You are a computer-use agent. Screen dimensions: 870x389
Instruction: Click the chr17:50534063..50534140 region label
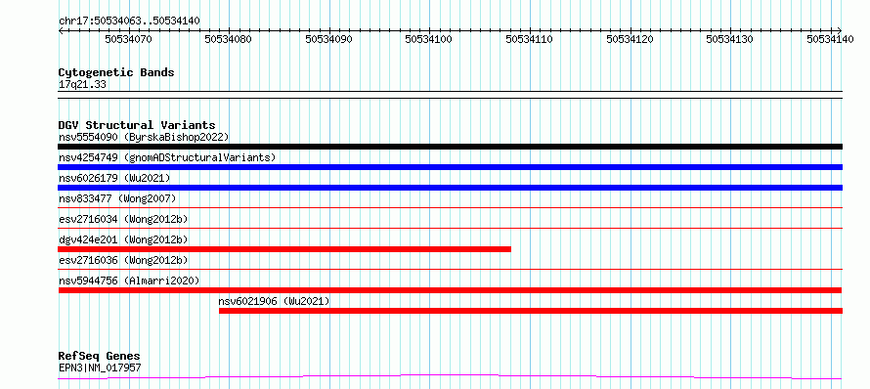coord(129,21)
